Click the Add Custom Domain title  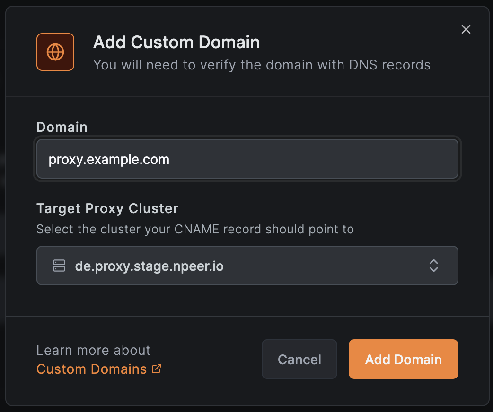pyautogui.click(x=176, y=43)
